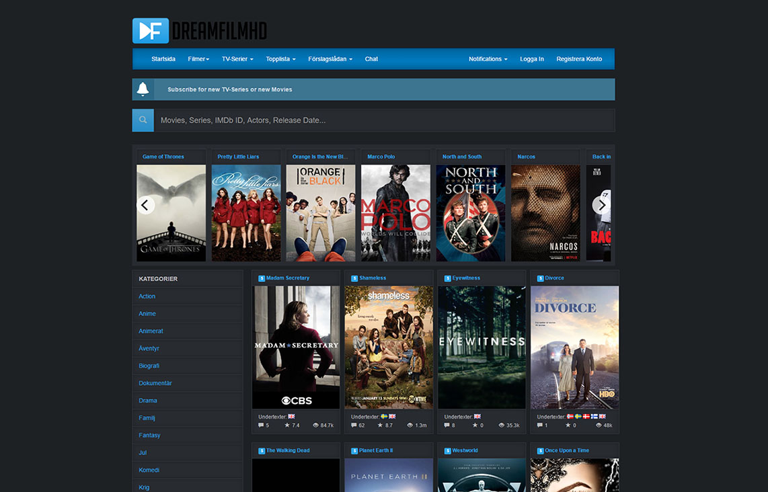Viewport: 768px width, 492px height.
Task: Expand the Topplista dropdown
Action: tap(280, 58)
